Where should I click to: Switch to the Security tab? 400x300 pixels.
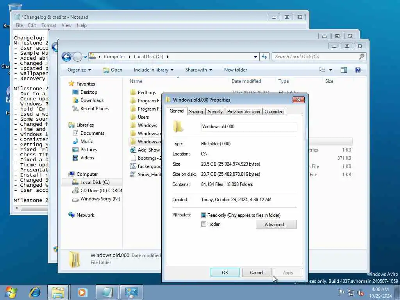click(x=215, y=112)
